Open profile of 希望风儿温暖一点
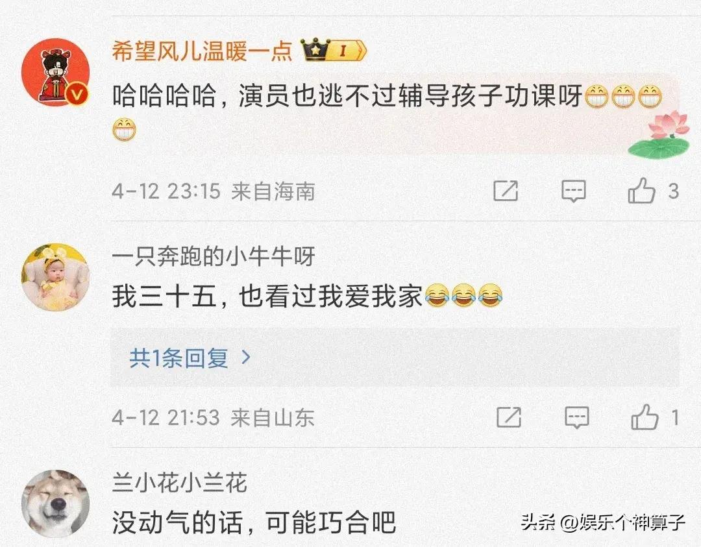701x547 pixels. (x=202, y=51)
